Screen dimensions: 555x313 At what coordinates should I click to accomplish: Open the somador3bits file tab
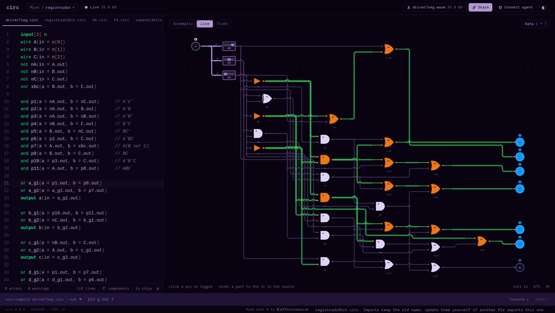click(149, 20)
